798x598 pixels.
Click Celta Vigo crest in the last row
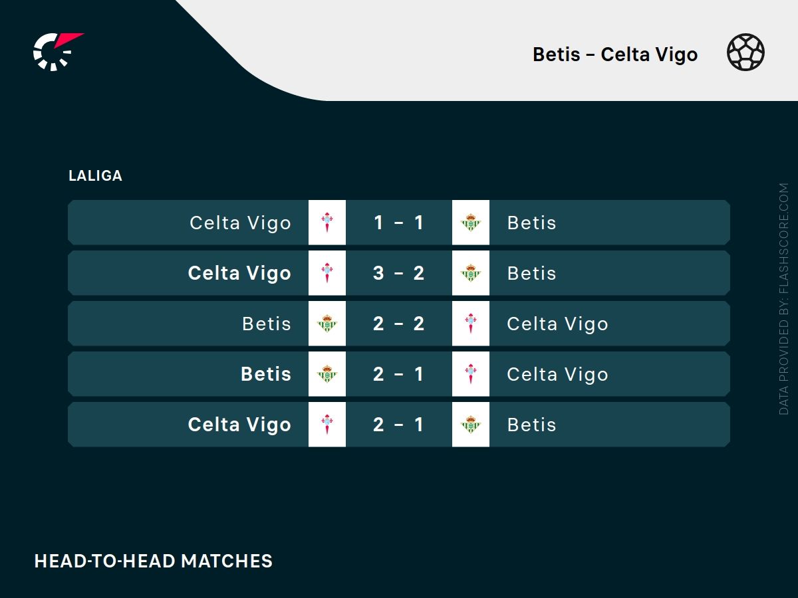click(x=327, y=425)
